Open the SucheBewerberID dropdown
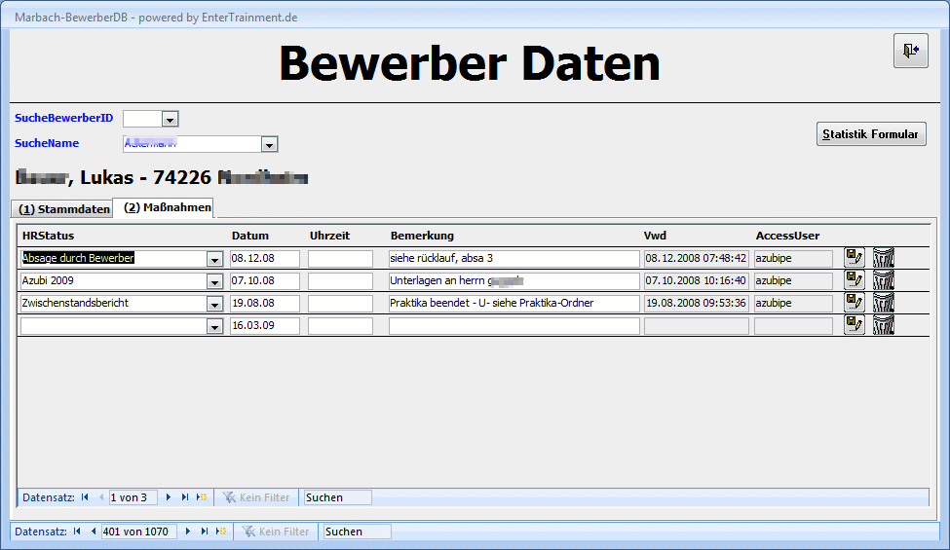The image size is (950, 550). click(x=170, y=119)
